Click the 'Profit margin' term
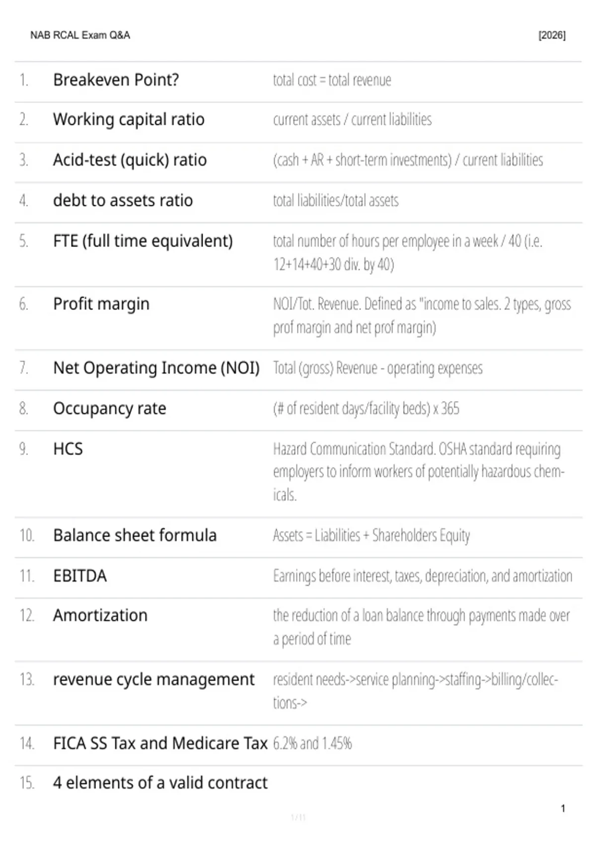The height and width of the screenshot is (845, 596). (x=101, y=304)
